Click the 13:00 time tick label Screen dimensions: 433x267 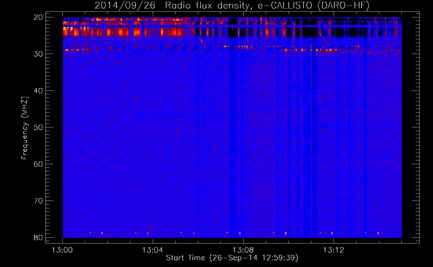[62, 250]
